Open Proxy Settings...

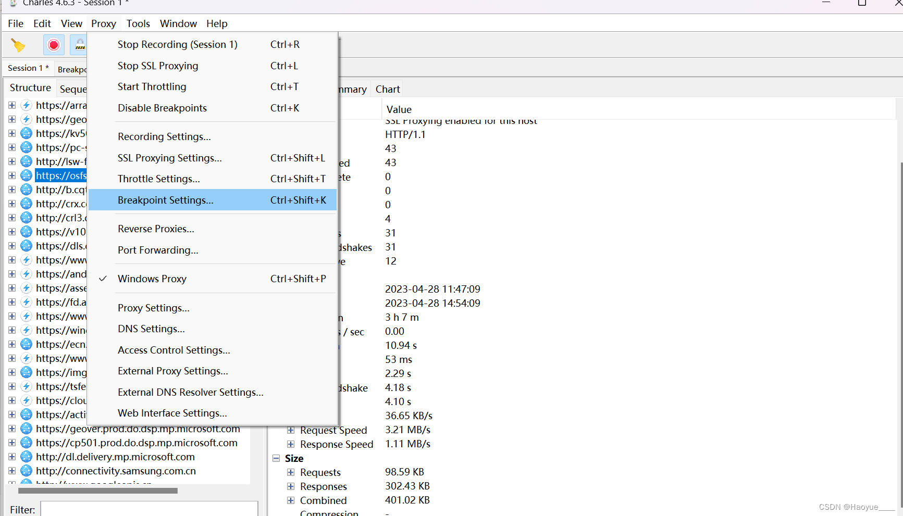pos(213,308)
